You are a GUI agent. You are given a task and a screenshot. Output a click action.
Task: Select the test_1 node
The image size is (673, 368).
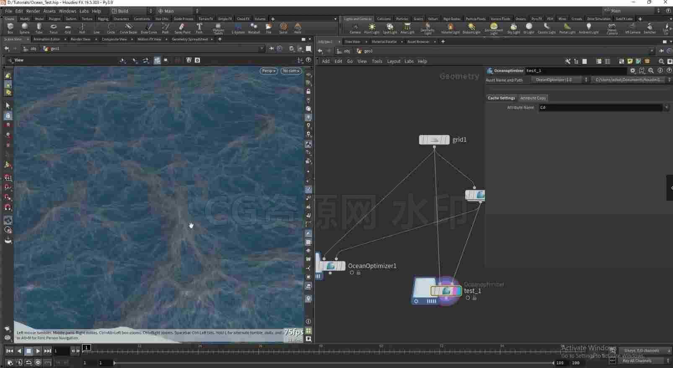click(446, 291)
